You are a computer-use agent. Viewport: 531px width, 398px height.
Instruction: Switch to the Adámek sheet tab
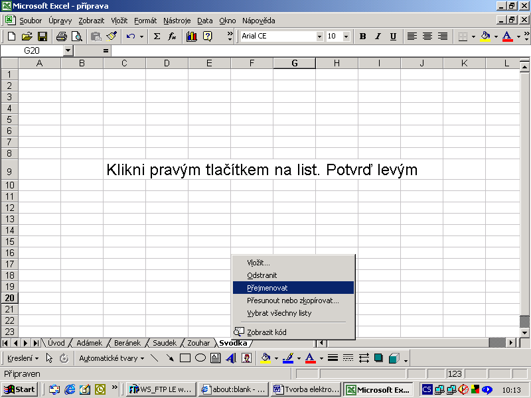coord(89,343)
